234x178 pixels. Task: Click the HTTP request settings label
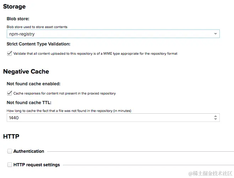37,165
